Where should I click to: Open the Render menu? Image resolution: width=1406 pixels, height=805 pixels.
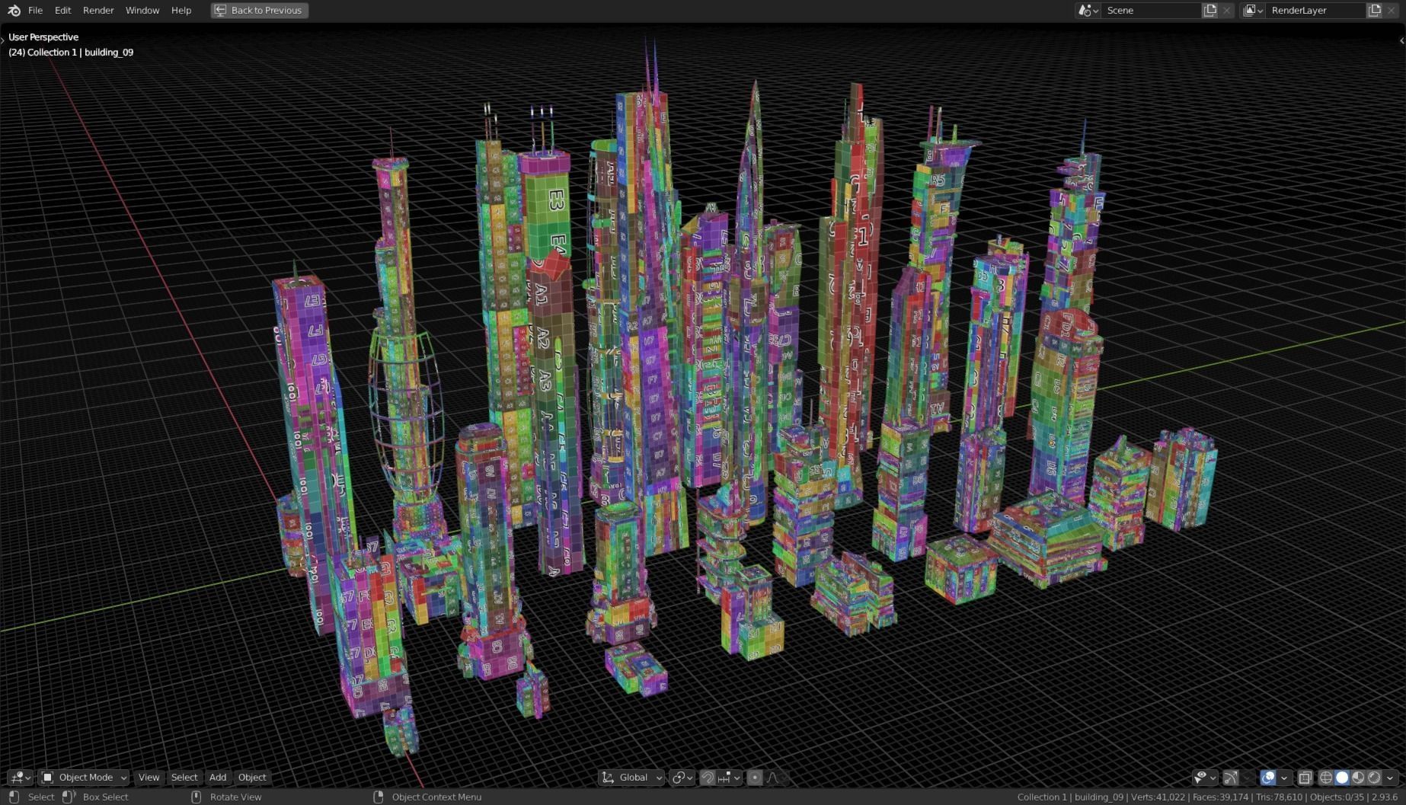coord(98,11)
